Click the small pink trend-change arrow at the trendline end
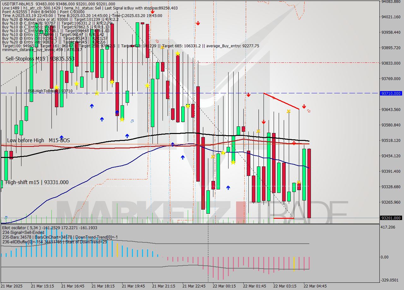The image size is (404, 290). pos(308,111)
